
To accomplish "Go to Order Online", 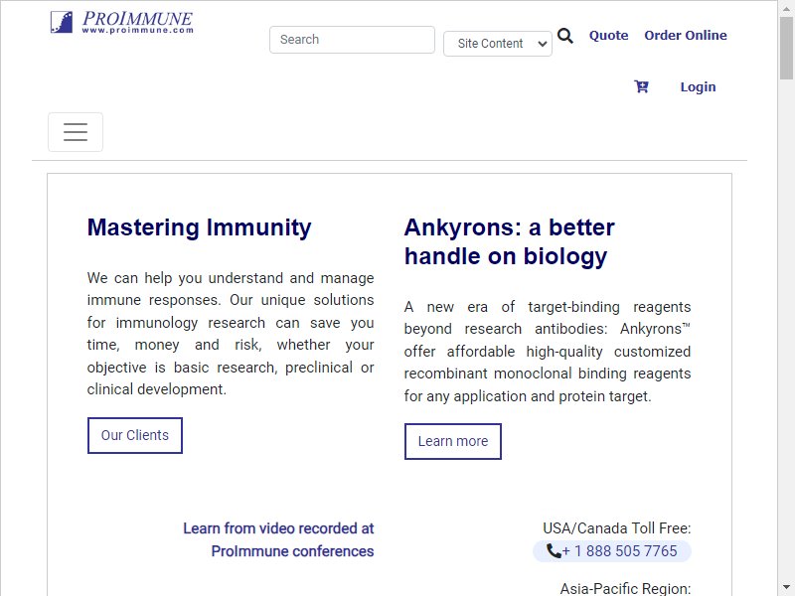I will [x=686, y=36].
